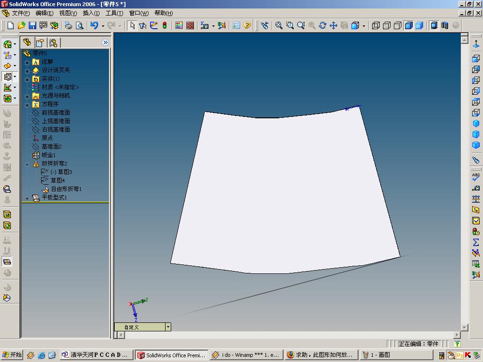Open the 窗口(W) menu

(139, 13)
